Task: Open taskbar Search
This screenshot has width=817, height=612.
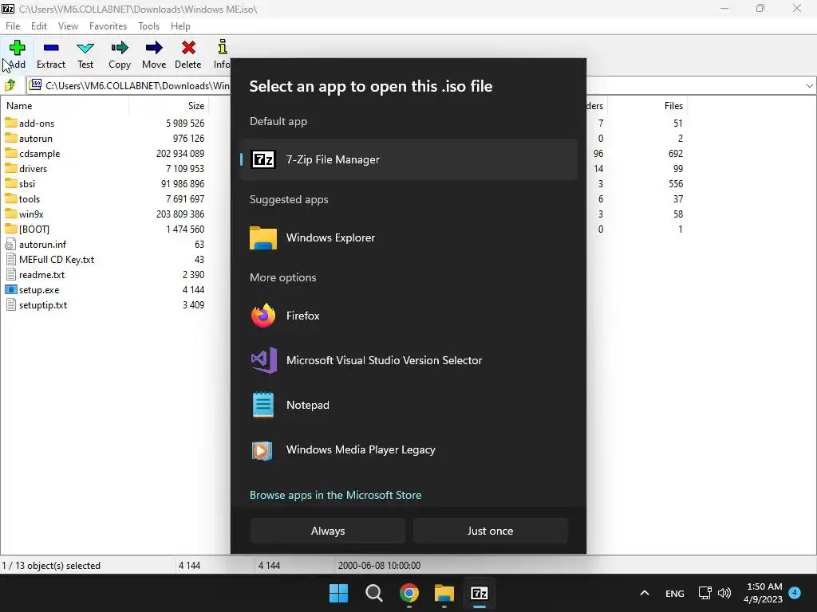Action: pyautogui.click(x=374, y=593)
